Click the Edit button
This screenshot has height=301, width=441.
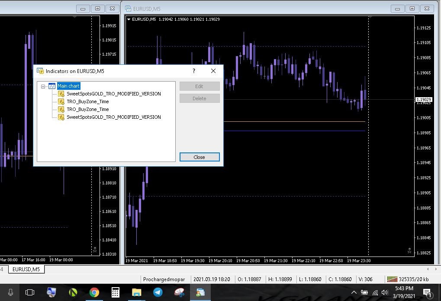click(199, 86)
